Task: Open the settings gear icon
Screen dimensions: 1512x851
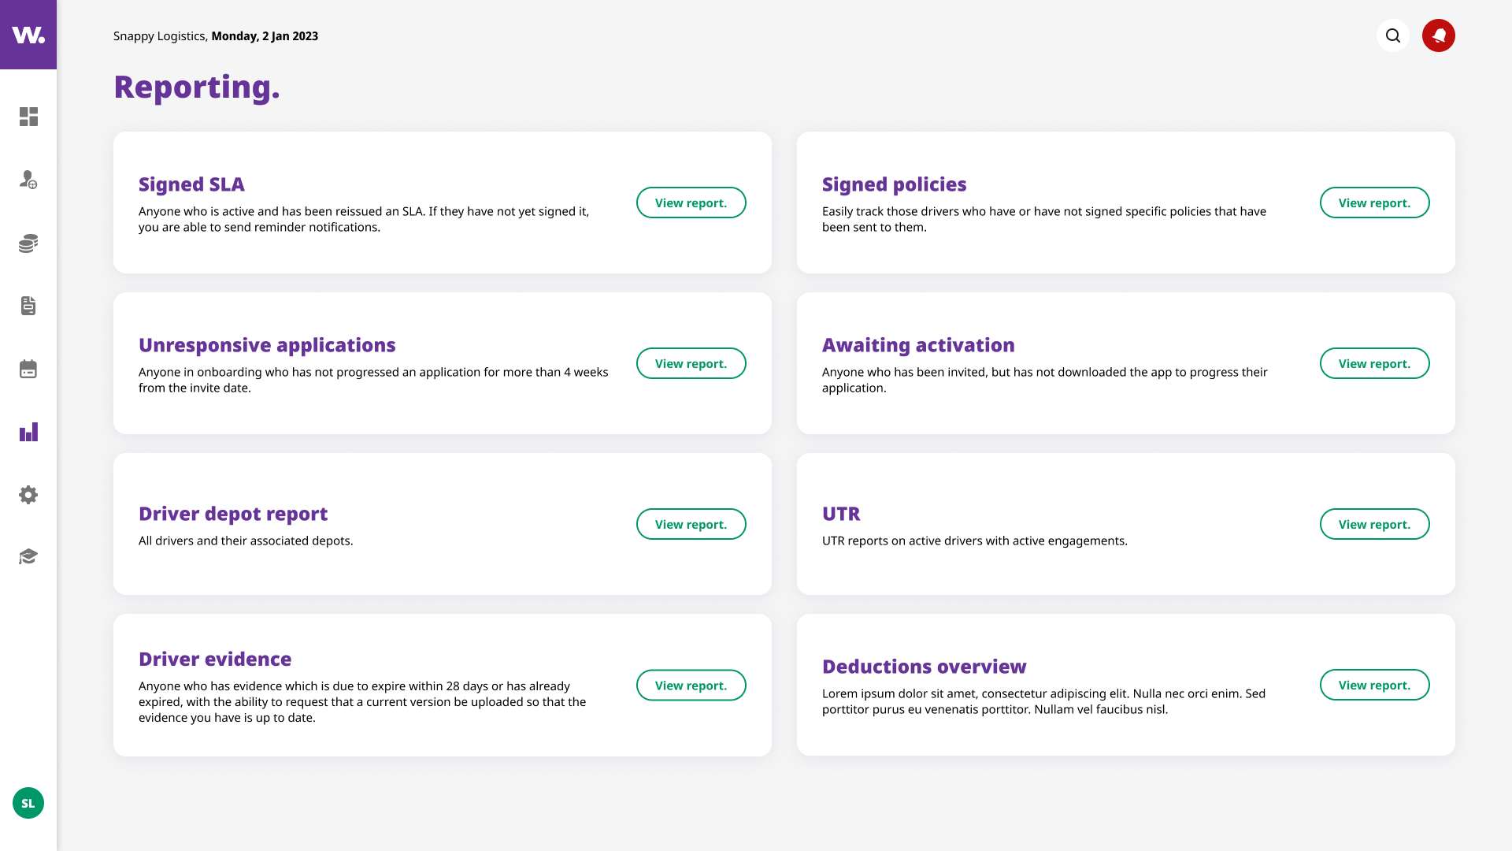Action: coord(28,495)
